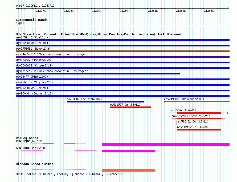Select the RefSeq Genes track heading

coord(27,138)
